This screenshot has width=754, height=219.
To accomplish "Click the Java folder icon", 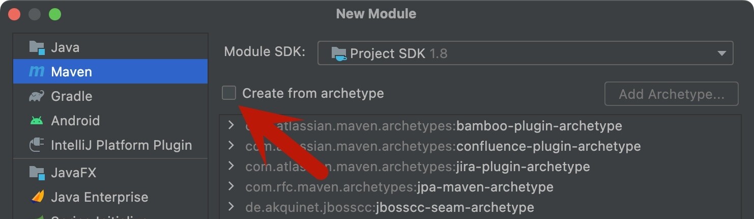I will (37, 47).
